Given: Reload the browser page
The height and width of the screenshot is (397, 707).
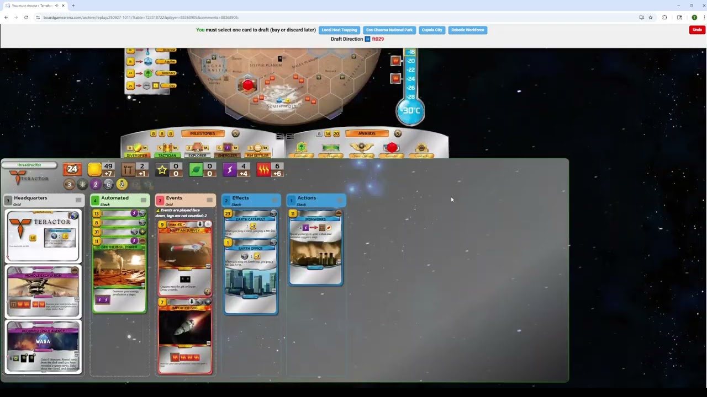Looking at the screenshot, I should (26, 17).
